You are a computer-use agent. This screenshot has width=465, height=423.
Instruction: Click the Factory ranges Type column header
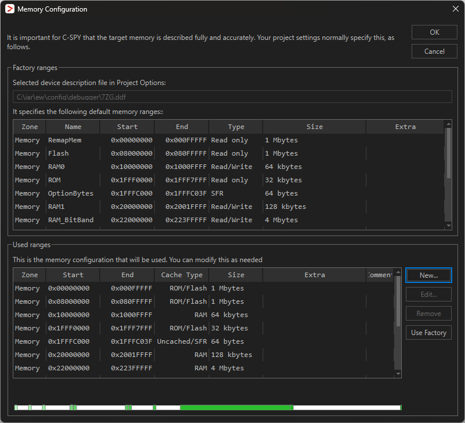point(236,127)
